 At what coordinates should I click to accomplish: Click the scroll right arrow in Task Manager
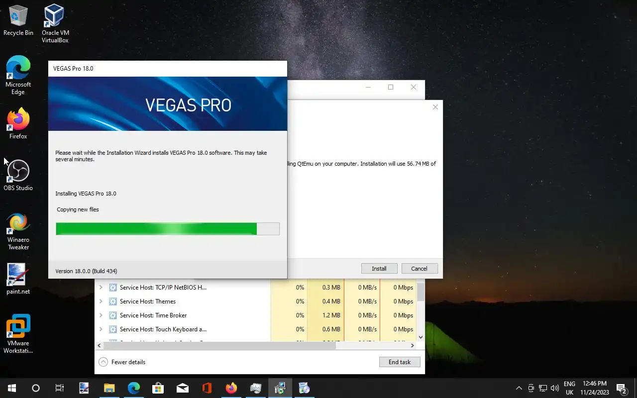coord(412,345)
